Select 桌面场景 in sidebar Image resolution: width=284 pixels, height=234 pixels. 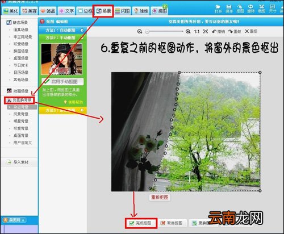coord(21,58)
